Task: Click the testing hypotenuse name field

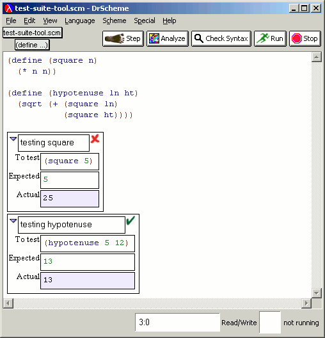Action: [72, 225]
